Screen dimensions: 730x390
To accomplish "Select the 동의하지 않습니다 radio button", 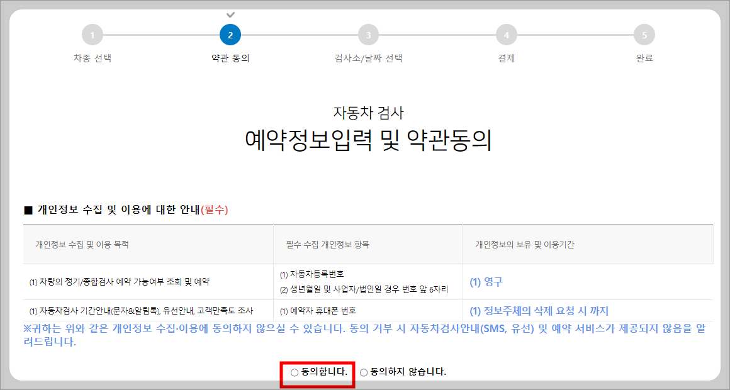I will pyautogui.click(x=363, y=372).
